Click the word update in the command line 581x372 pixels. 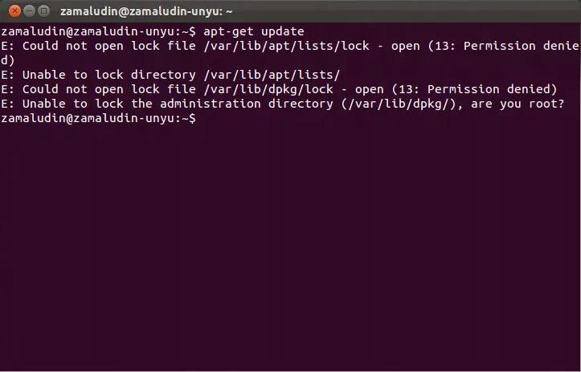pyautogui.click(x=283, y=31)
